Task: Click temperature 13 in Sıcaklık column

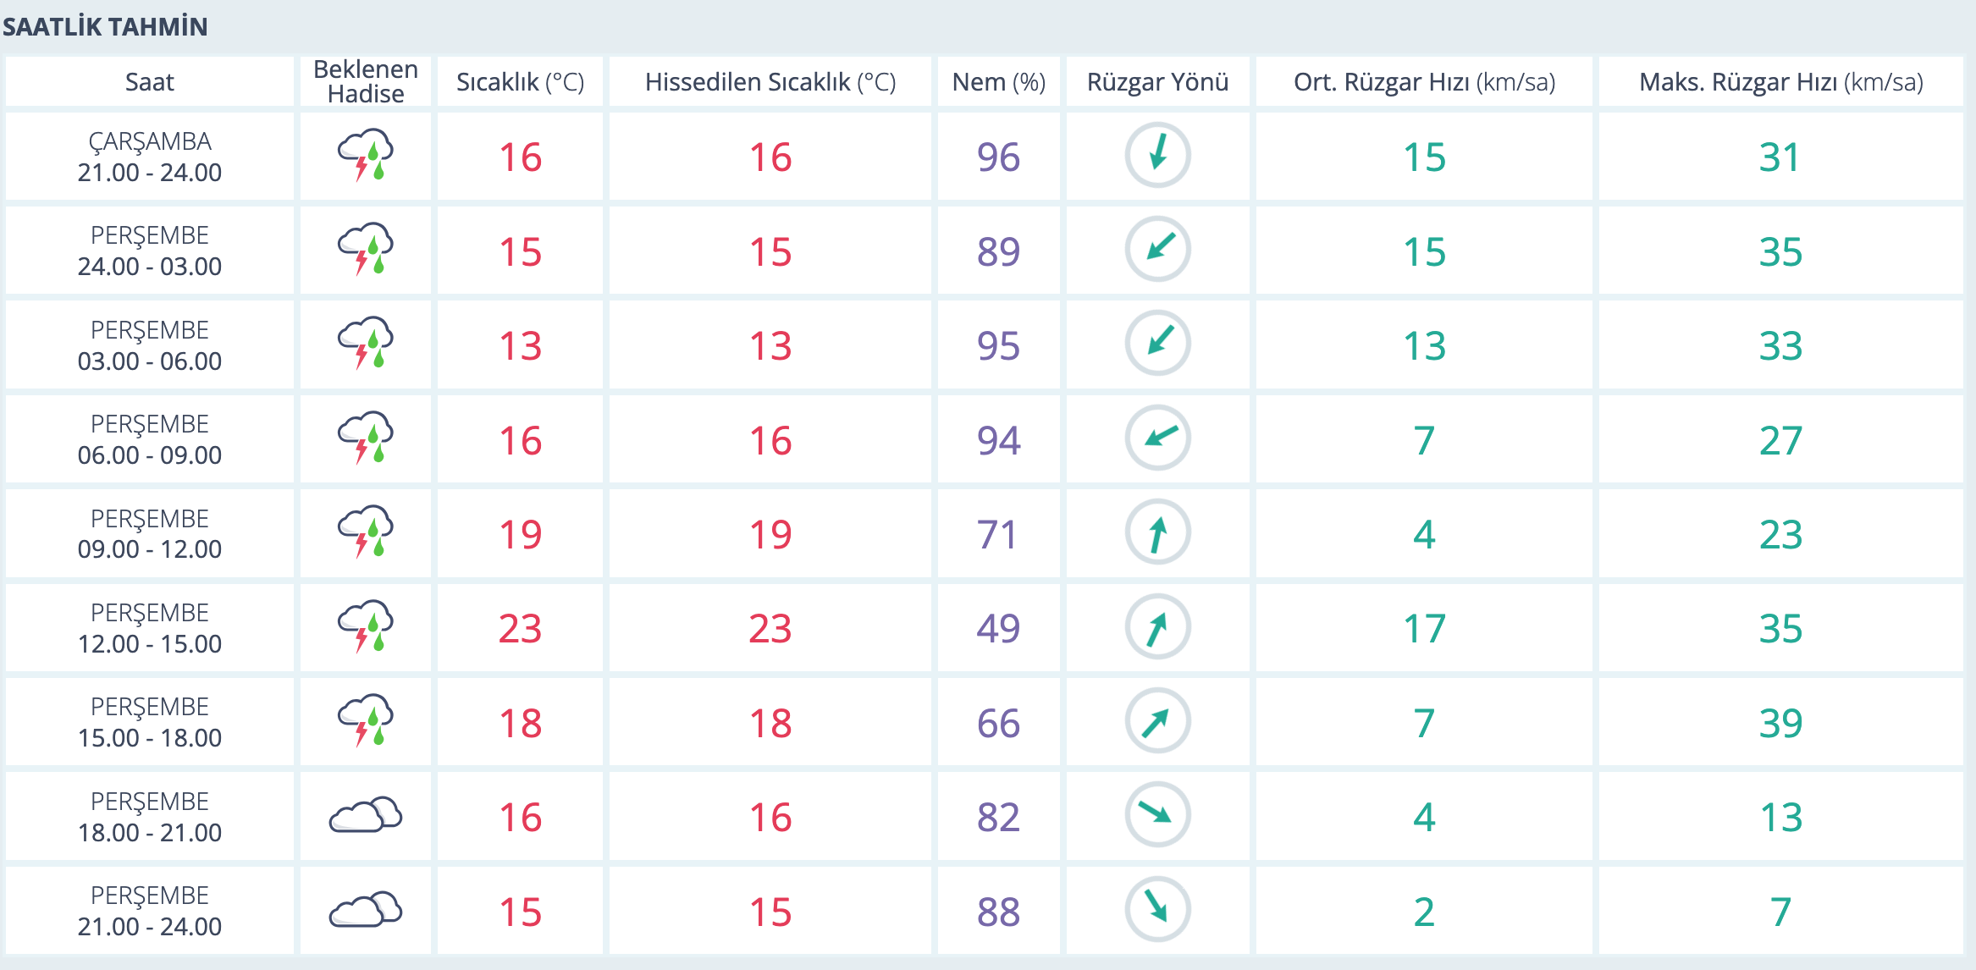Action: pos(520,346)
